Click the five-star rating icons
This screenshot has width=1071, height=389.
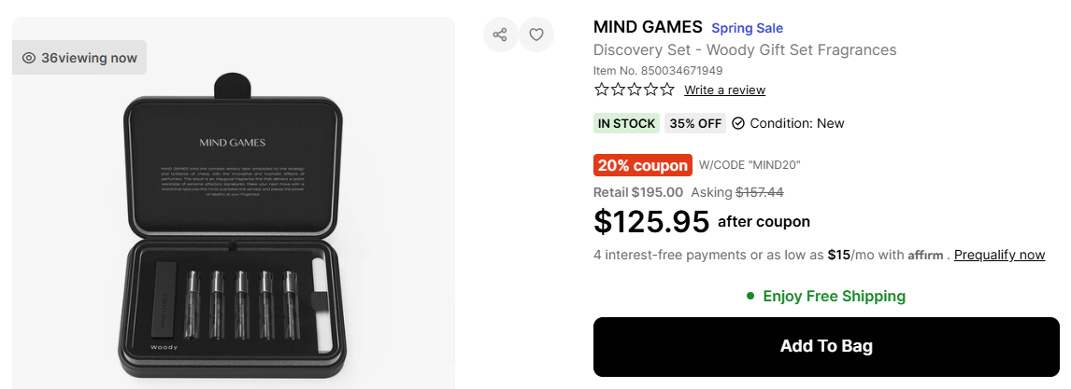[x=634, y=90]
